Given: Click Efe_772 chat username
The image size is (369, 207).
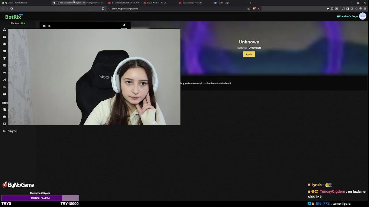Looking at the screenshot, I should click(x=323, y=204).
